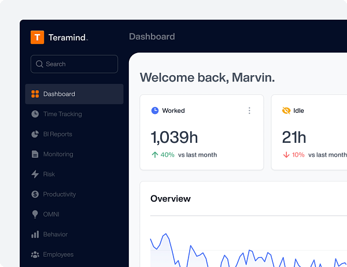Click the Employees group icon

(x=35, y=254)
